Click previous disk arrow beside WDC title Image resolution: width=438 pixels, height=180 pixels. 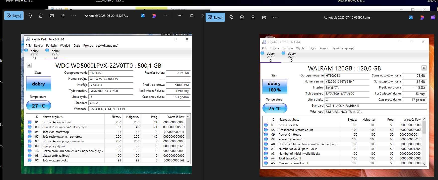point(29,65)
